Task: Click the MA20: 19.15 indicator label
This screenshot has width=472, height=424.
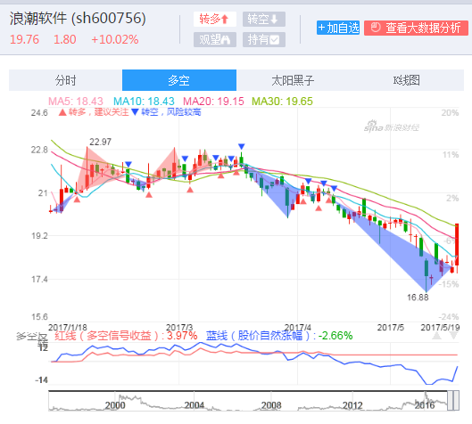Action: pyautogui.click(x=213, y=102)
